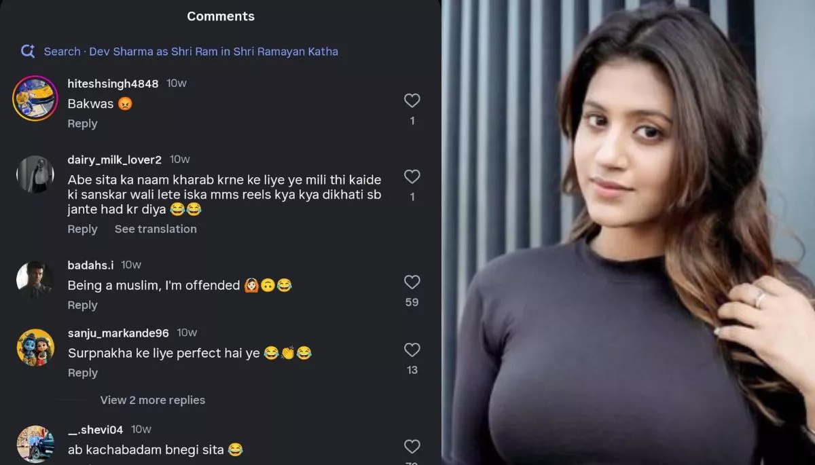Show translation for dairy_milk_lover2's comment
Screen dimensions: 815x465
[x=156, y=229]
